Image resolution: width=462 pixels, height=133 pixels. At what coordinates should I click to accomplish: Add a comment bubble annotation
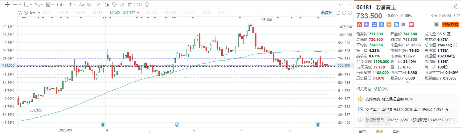(x=89, y=5)
